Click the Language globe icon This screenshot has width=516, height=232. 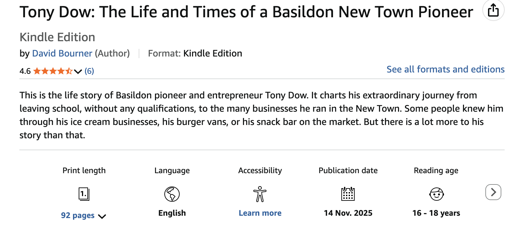tap(172, 194)
